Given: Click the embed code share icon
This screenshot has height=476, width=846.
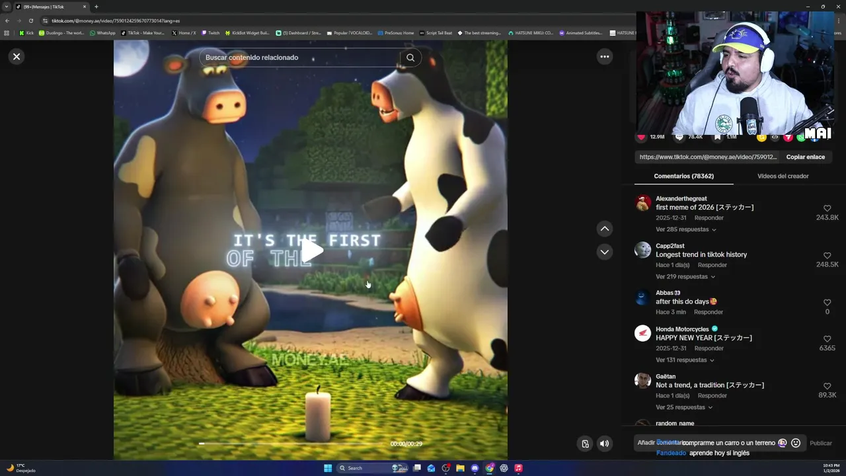Looking at the screenshot, I should pos(775,137).
